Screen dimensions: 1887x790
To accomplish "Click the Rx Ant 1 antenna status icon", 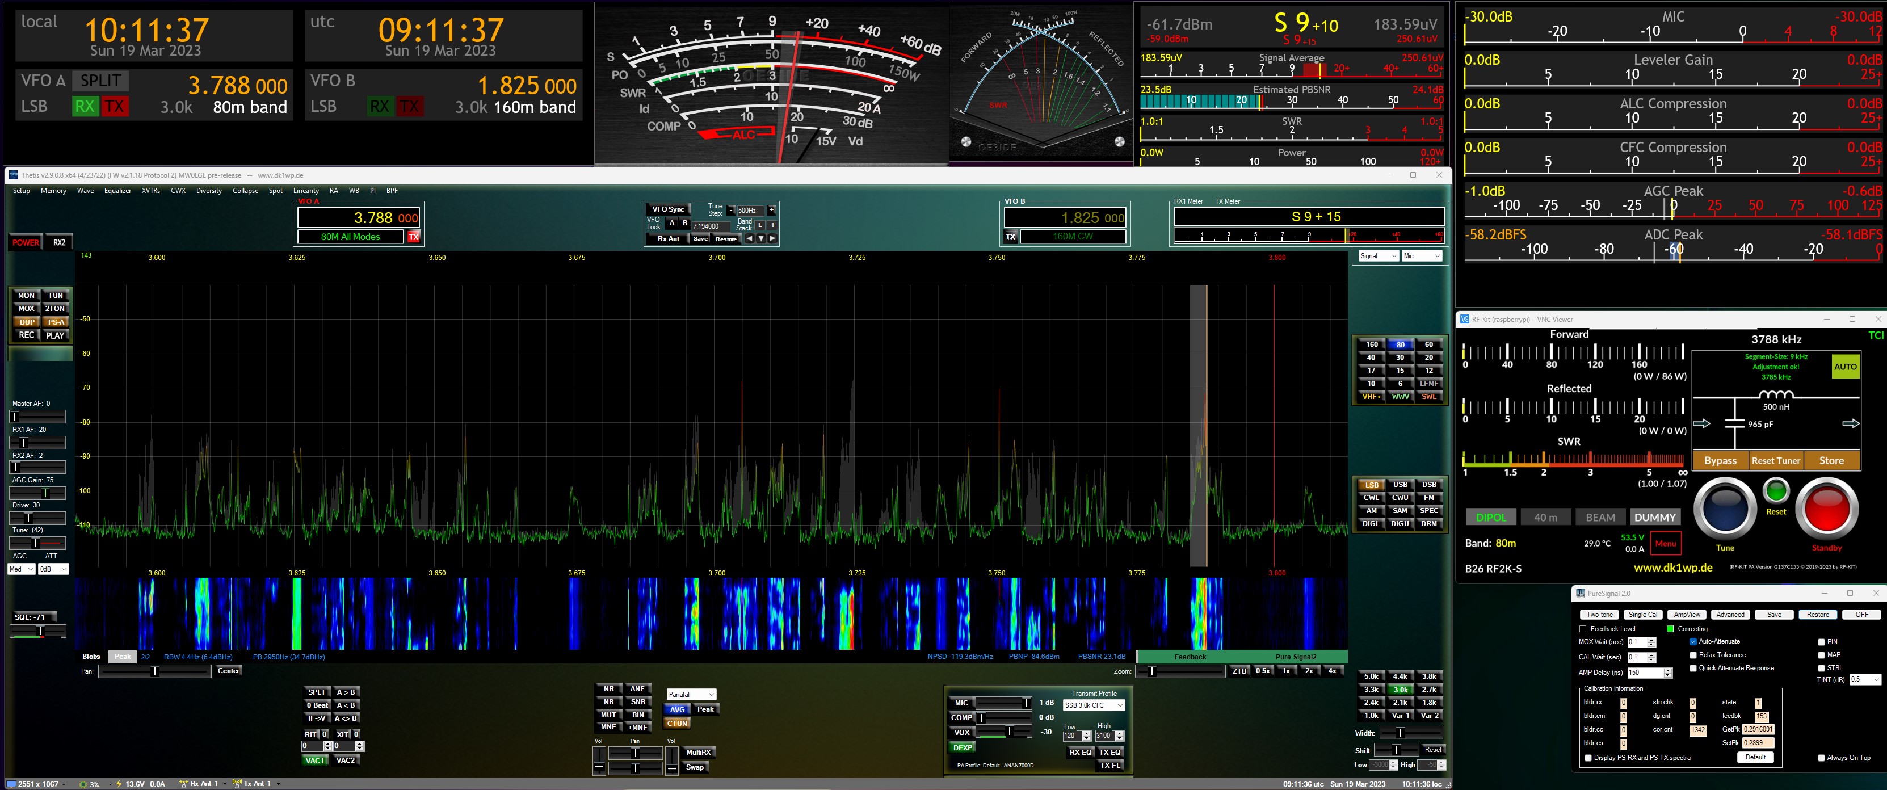I will coord(184,784).
